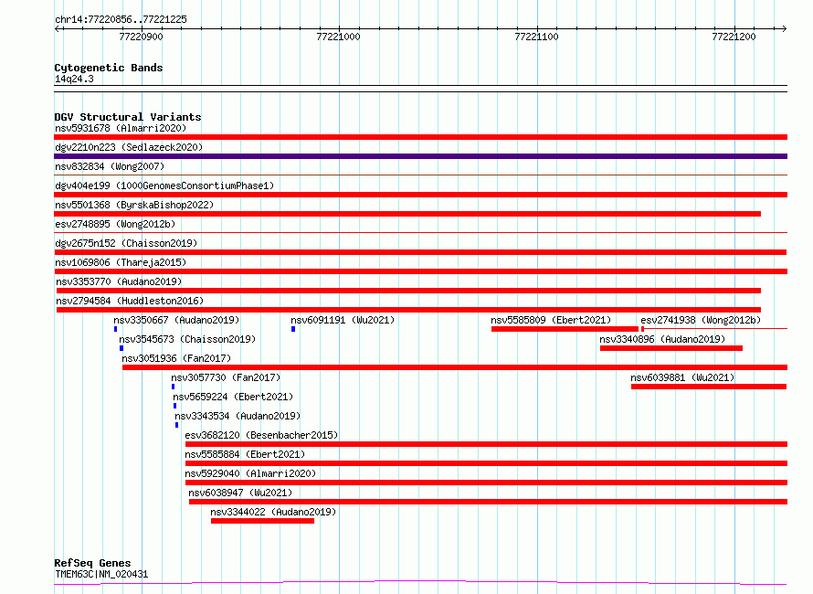The image size is (813, 594).
Task: Click the 77221100 ruler tick label
Action: click(536, 37)
